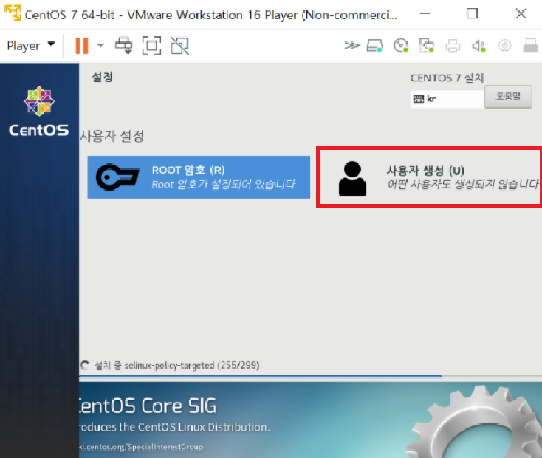Screen dimensions: 542x458
Task: Click the SpecialInterestGroup wiki URL text
Action: [141, 447]
